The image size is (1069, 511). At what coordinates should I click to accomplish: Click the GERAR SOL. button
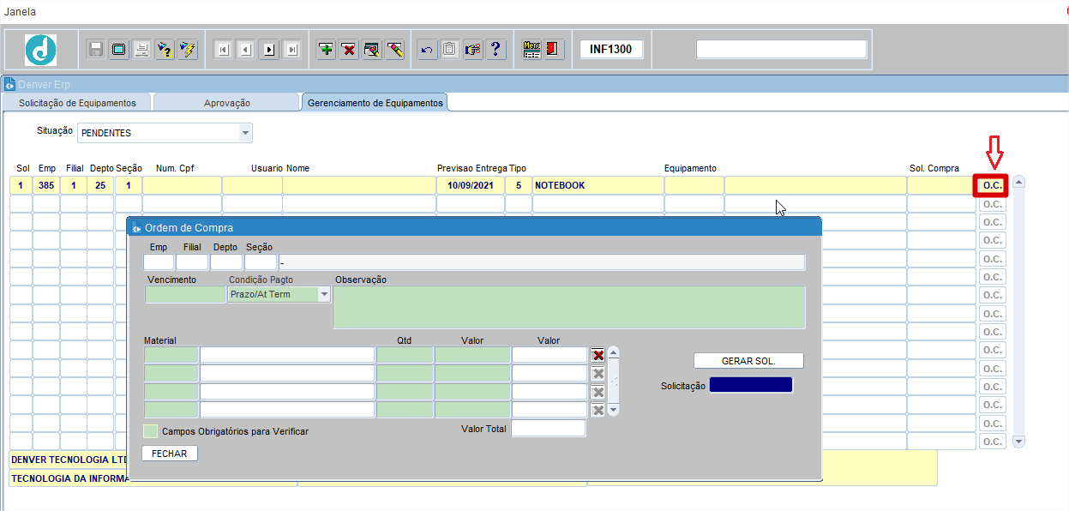coord(748,361)
